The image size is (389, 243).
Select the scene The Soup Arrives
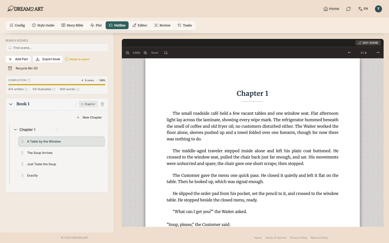point(61,153)
